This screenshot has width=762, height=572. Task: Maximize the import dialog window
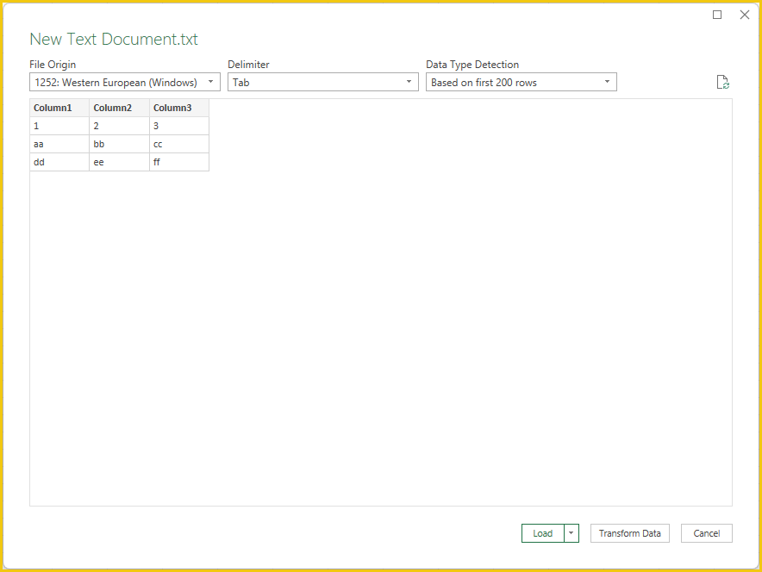click(717, 15)
